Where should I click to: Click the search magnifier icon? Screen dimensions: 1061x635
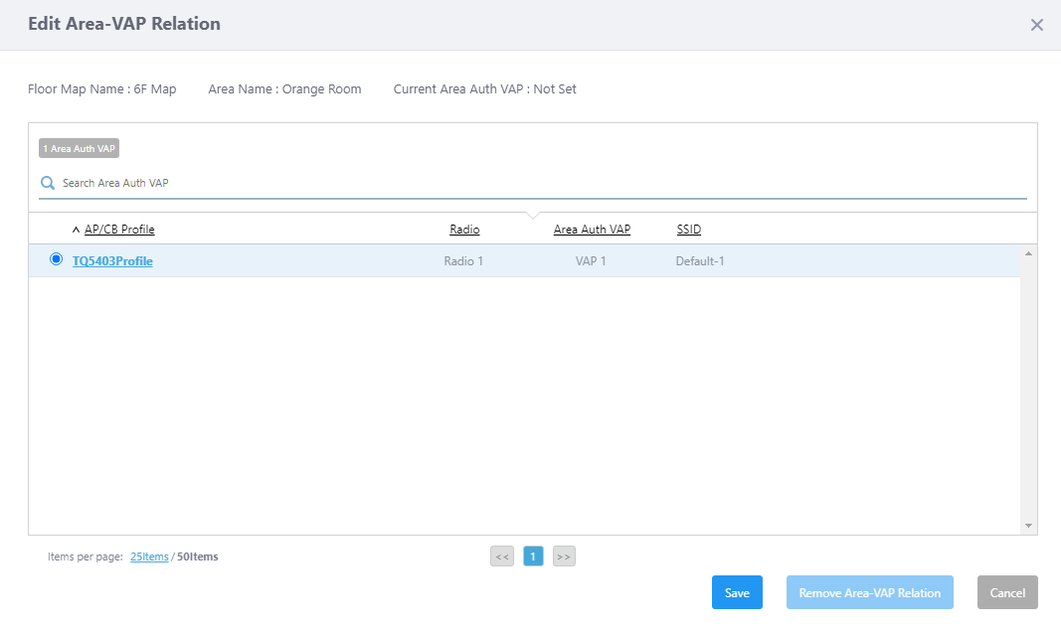[x=47, y=183]
